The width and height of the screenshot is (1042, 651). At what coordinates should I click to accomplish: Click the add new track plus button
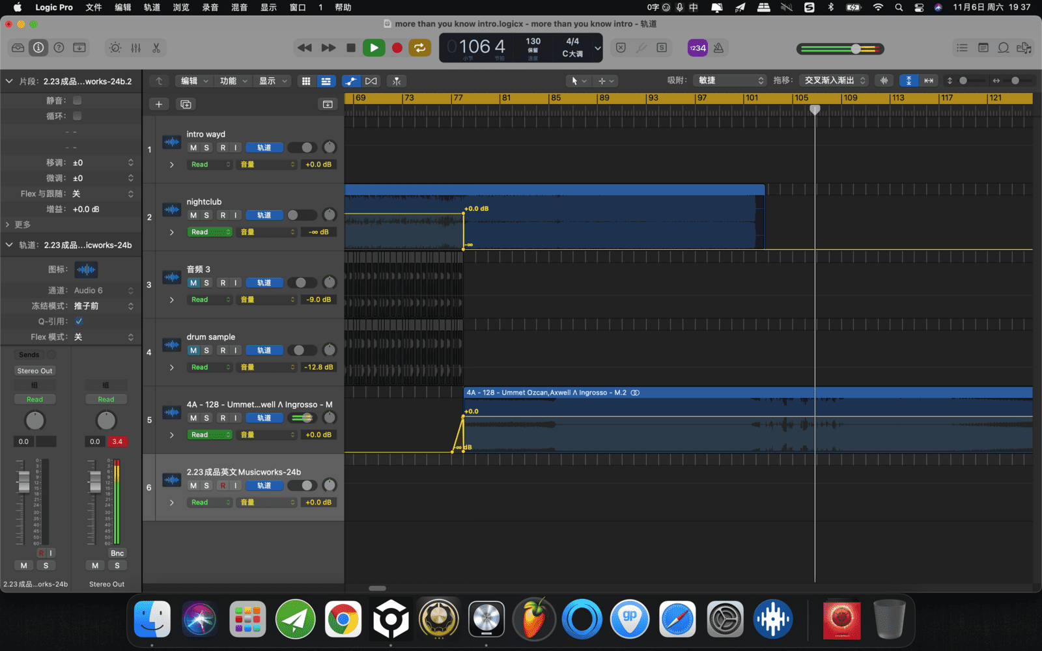pos(159,104)
